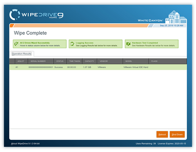Click the Logging Success clipboard icon

point(72,44)
